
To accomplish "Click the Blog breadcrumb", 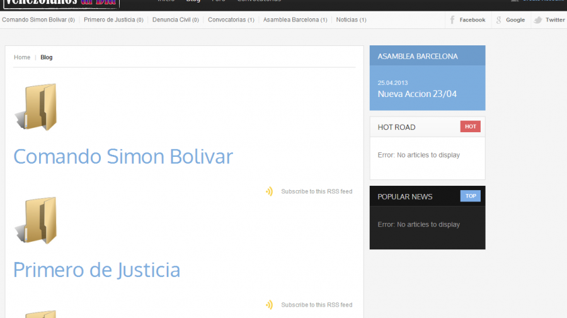I will click(46, 57).
